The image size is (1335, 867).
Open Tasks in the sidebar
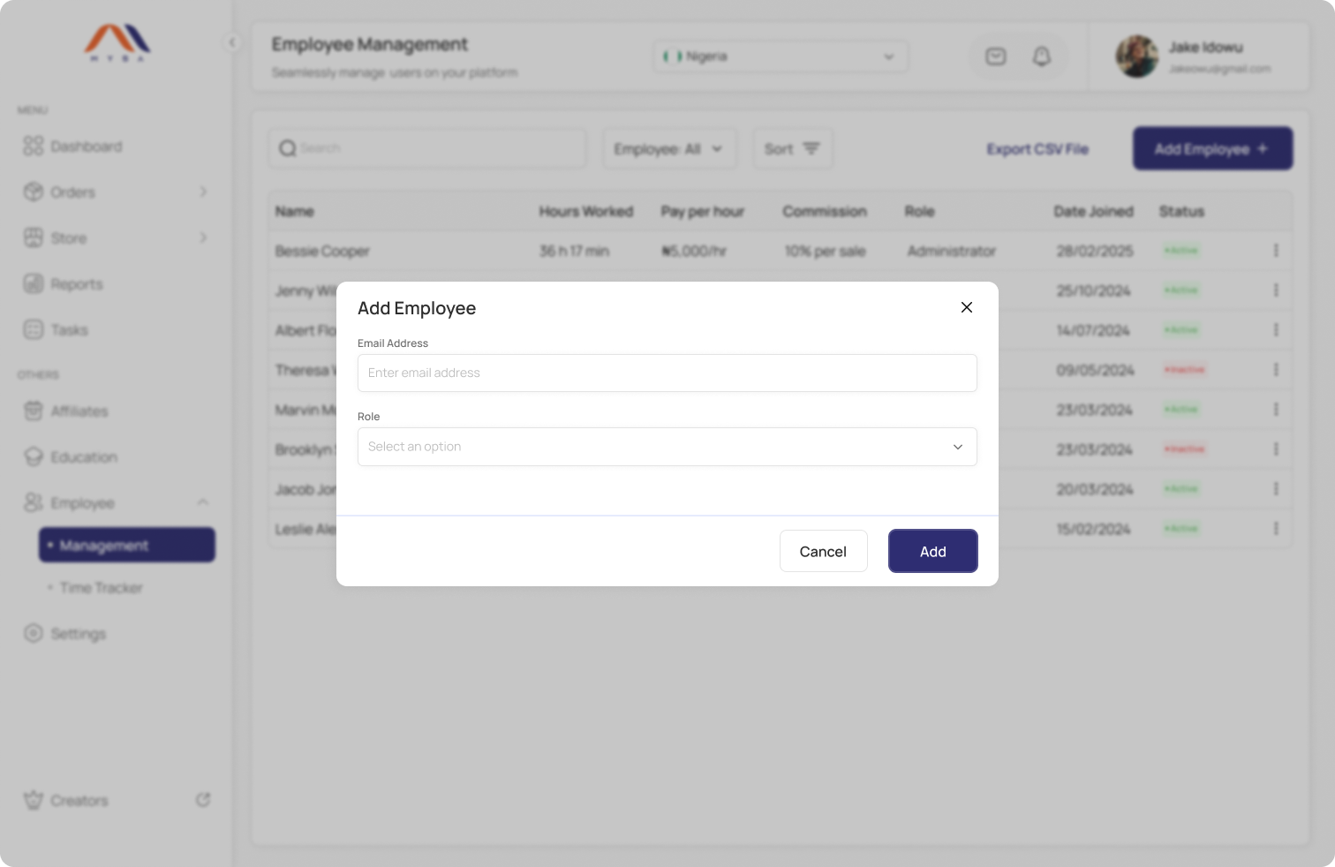[69, 329]
